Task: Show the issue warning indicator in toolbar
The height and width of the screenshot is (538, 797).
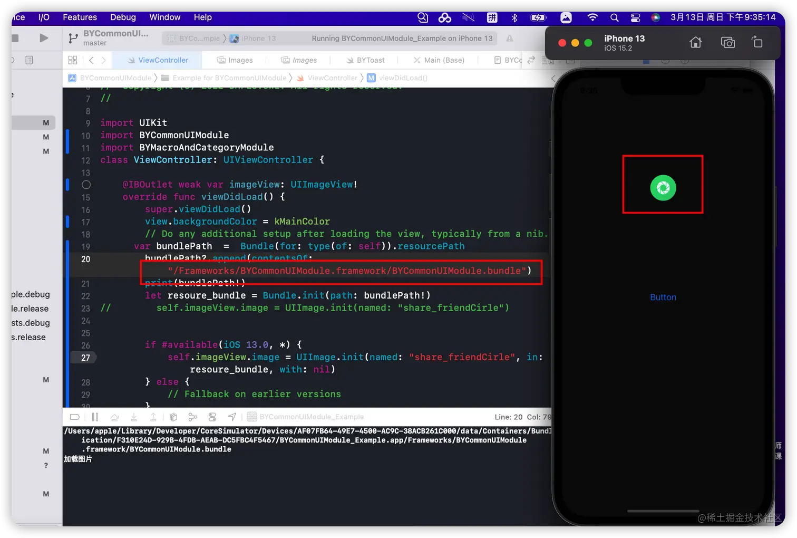Action: coord(510,39)
